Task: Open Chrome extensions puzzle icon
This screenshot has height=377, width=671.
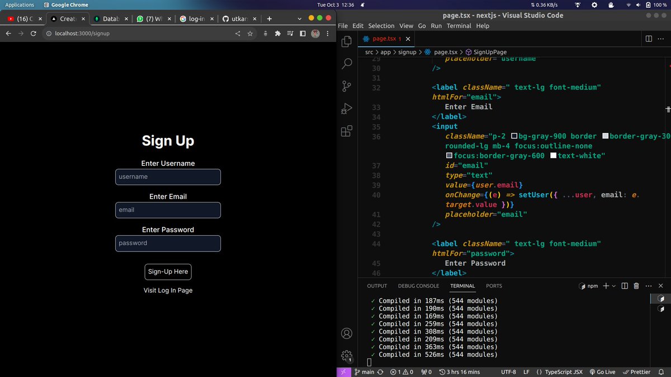Action: tap(278, 34)
